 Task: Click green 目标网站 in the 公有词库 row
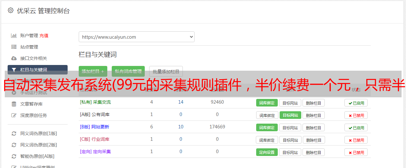click(x=290, y=115)
